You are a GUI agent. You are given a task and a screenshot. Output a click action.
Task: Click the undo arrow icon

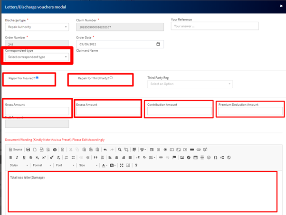(x=105, y=150)
